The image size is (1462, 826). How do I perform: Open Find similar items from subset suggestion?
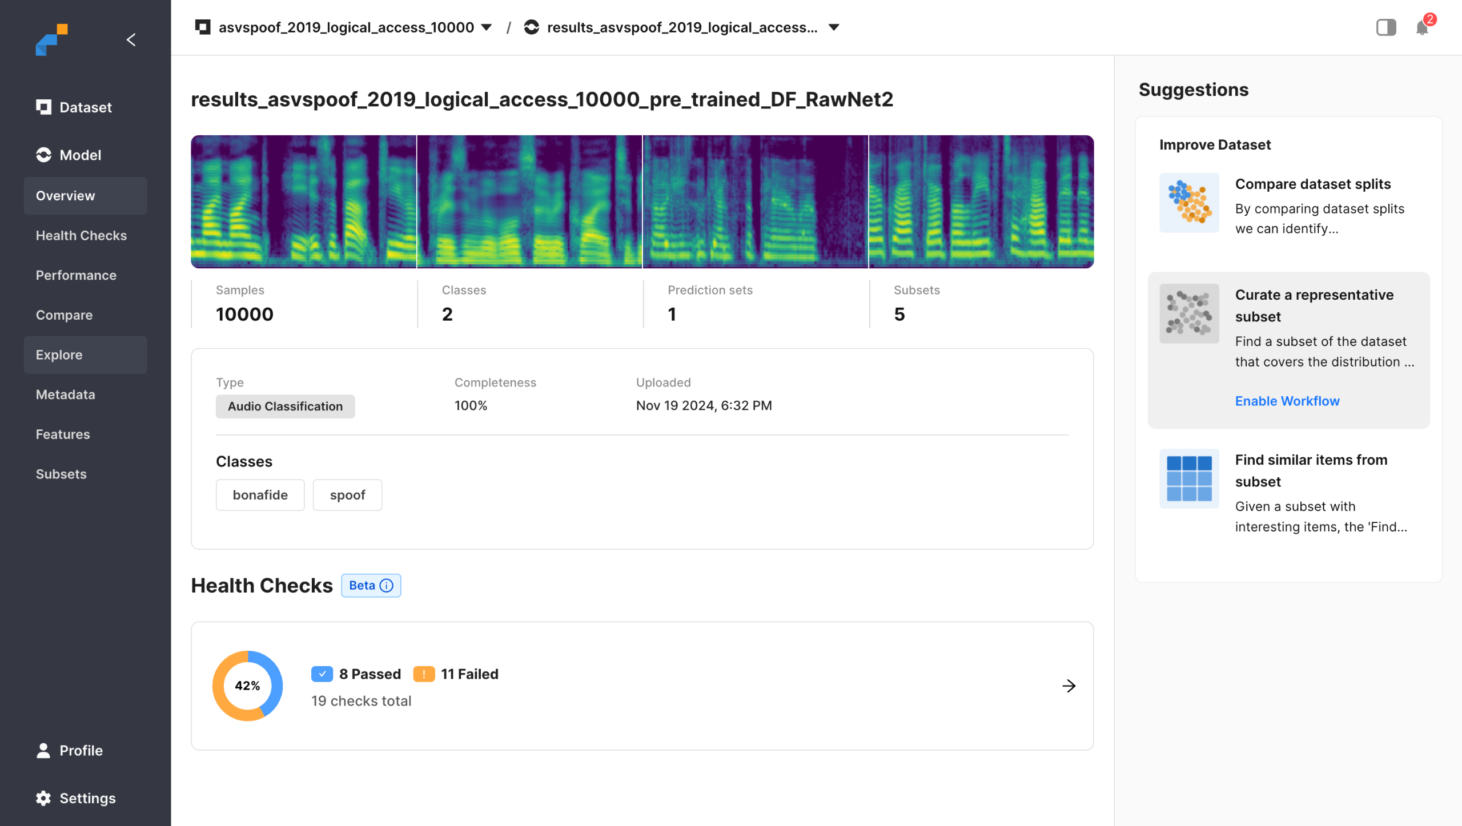tap(1311, 470)
